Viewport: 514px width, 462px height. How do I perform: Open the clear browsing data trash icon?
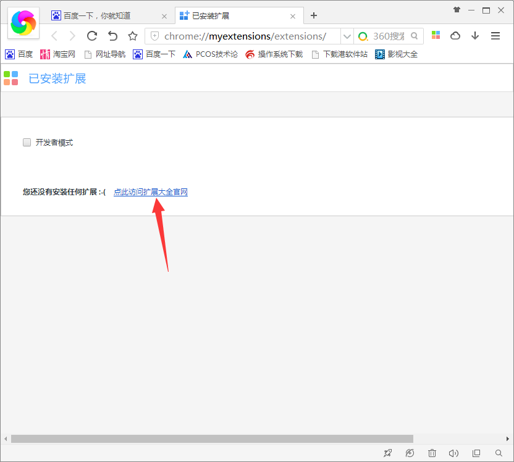pyautogui.click(x=432, y=453)
